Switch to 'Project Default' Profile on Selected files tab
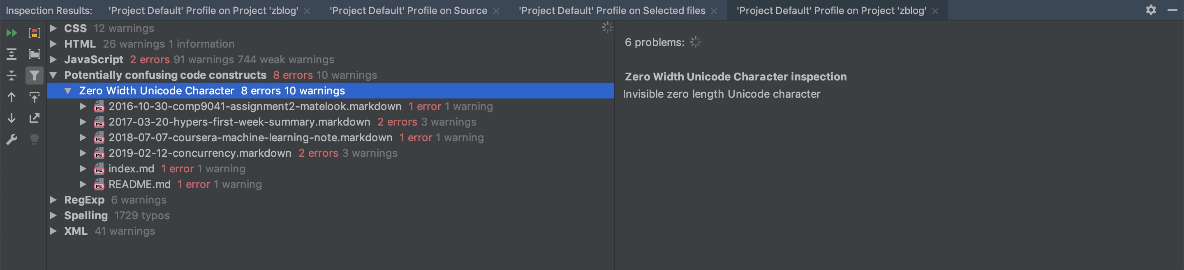The height and width of the screenshot is (270, 1184). point(612,11)
